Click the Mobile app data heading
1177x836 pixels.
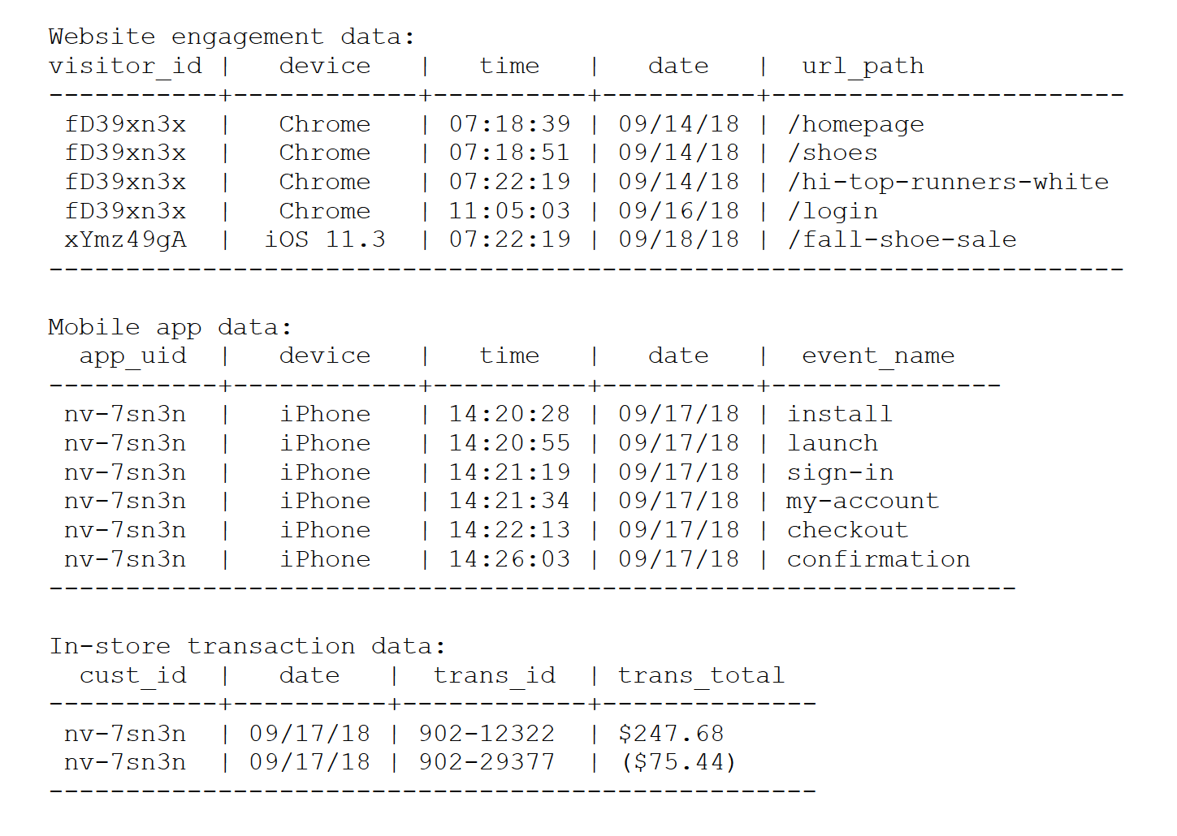point(170,327)
